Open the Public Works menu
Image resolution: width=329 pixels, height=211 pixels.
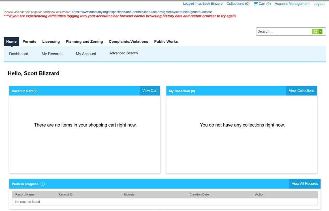166,41
